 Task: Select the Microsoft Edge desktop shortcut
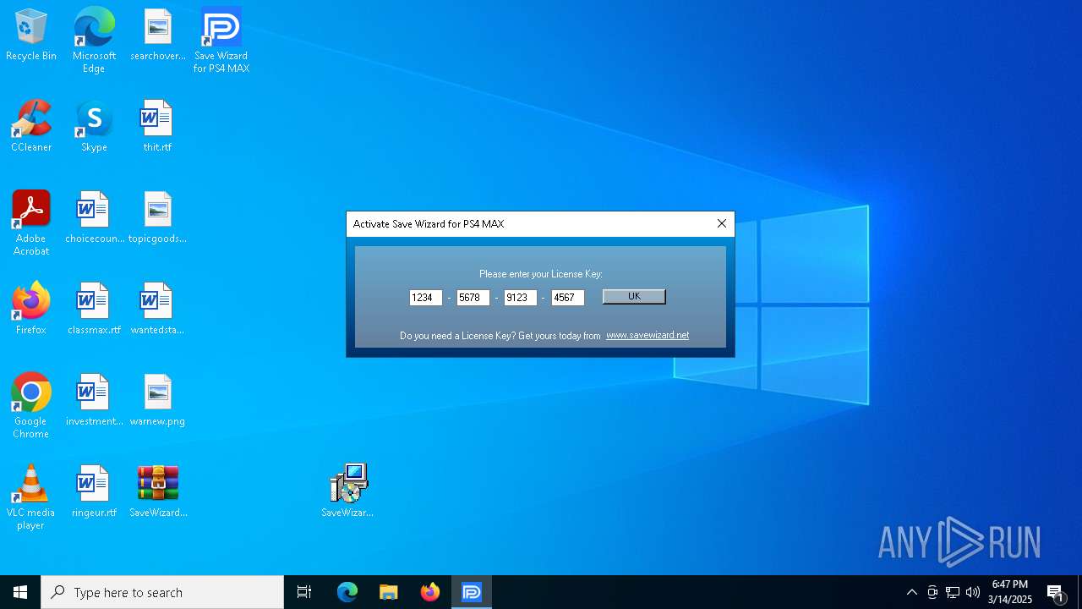point(94,41)
